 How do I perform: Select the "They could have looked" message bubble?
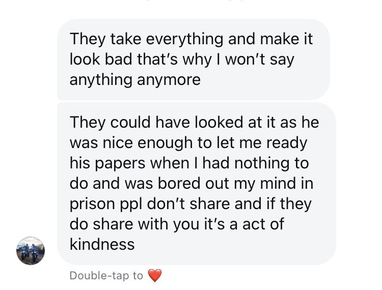coord(197,184)
